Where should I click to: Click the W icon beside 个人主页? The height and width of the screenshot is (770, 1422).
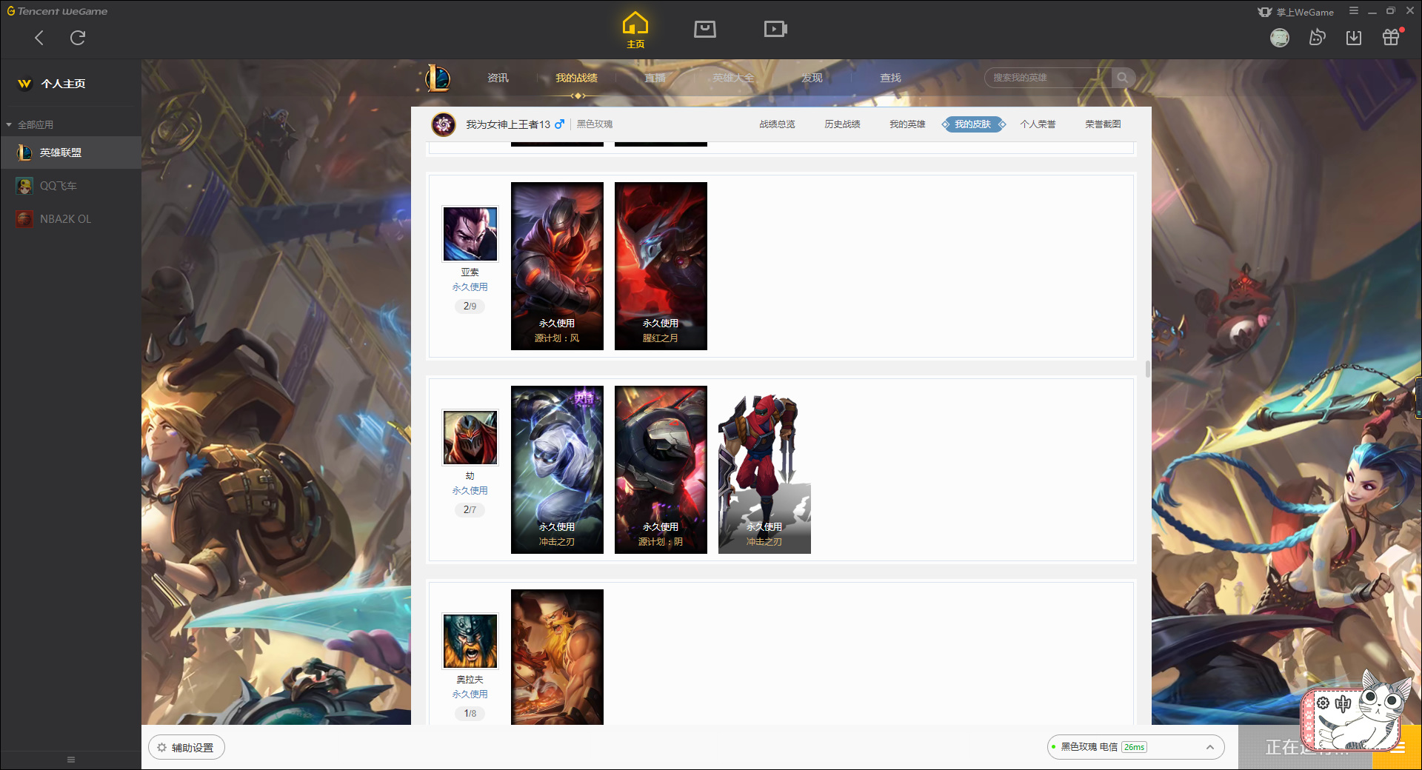tap(24, 84)
